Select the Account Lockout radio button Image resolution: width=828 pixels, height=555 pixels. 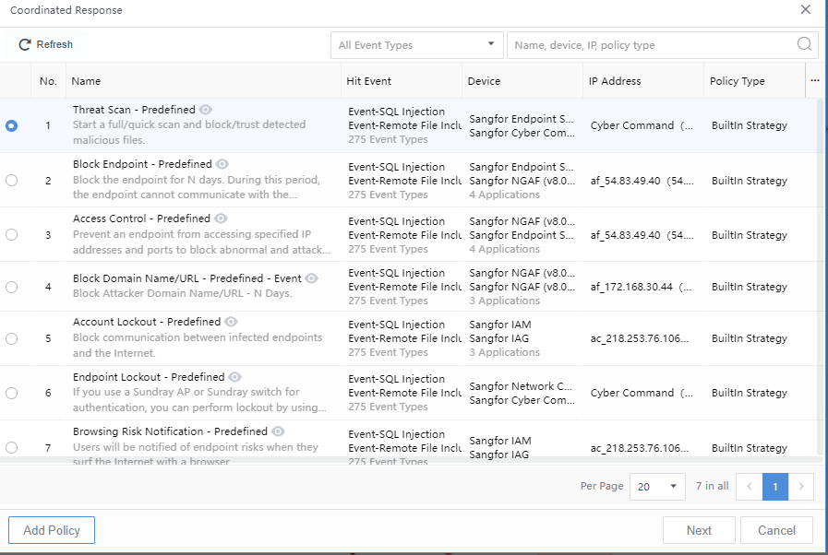click(x=11, y=338)
